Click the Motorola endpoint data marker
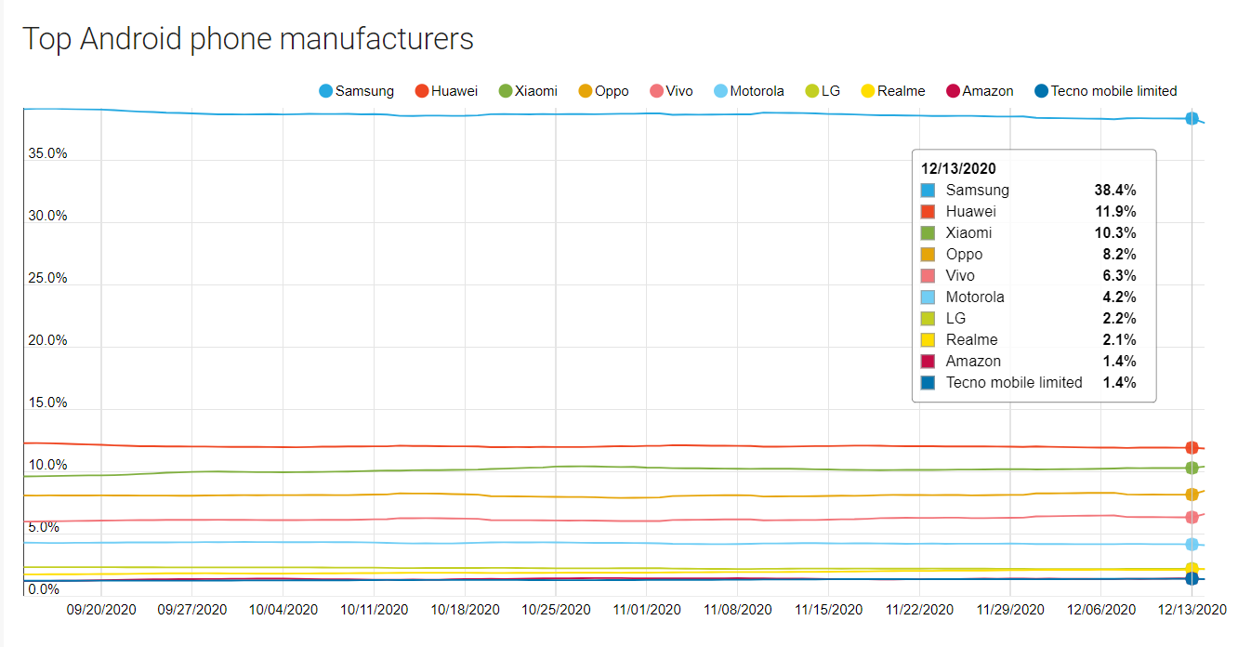The image size is (1251, 647). [x=1192, y=544]
